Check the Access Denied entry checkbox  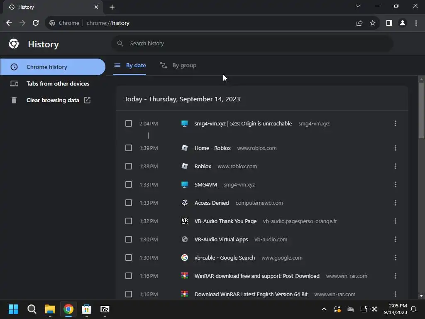pos(129,203)
